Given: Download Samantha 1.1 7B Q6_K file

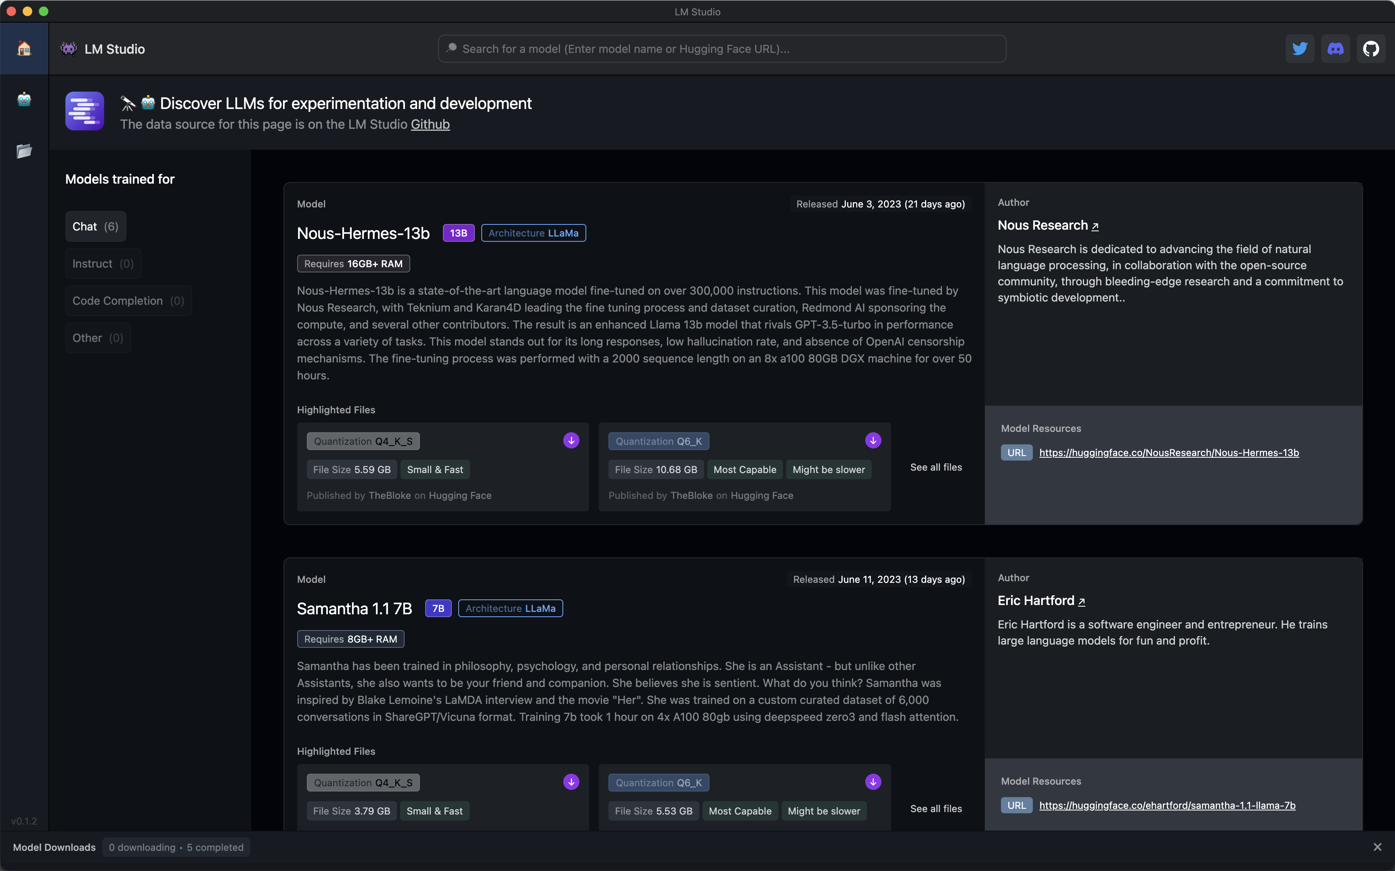Looking at the screenshot, I should pos(873,782).
